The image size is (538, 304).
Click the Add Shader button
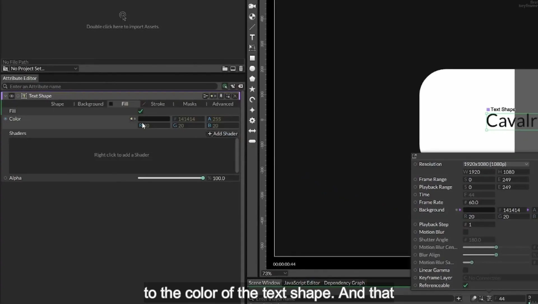[222, 134]
